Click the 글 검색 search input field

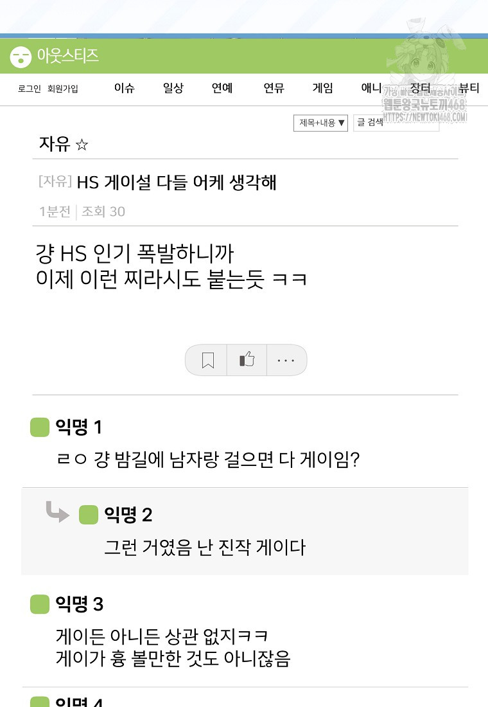tap(396, 123)
